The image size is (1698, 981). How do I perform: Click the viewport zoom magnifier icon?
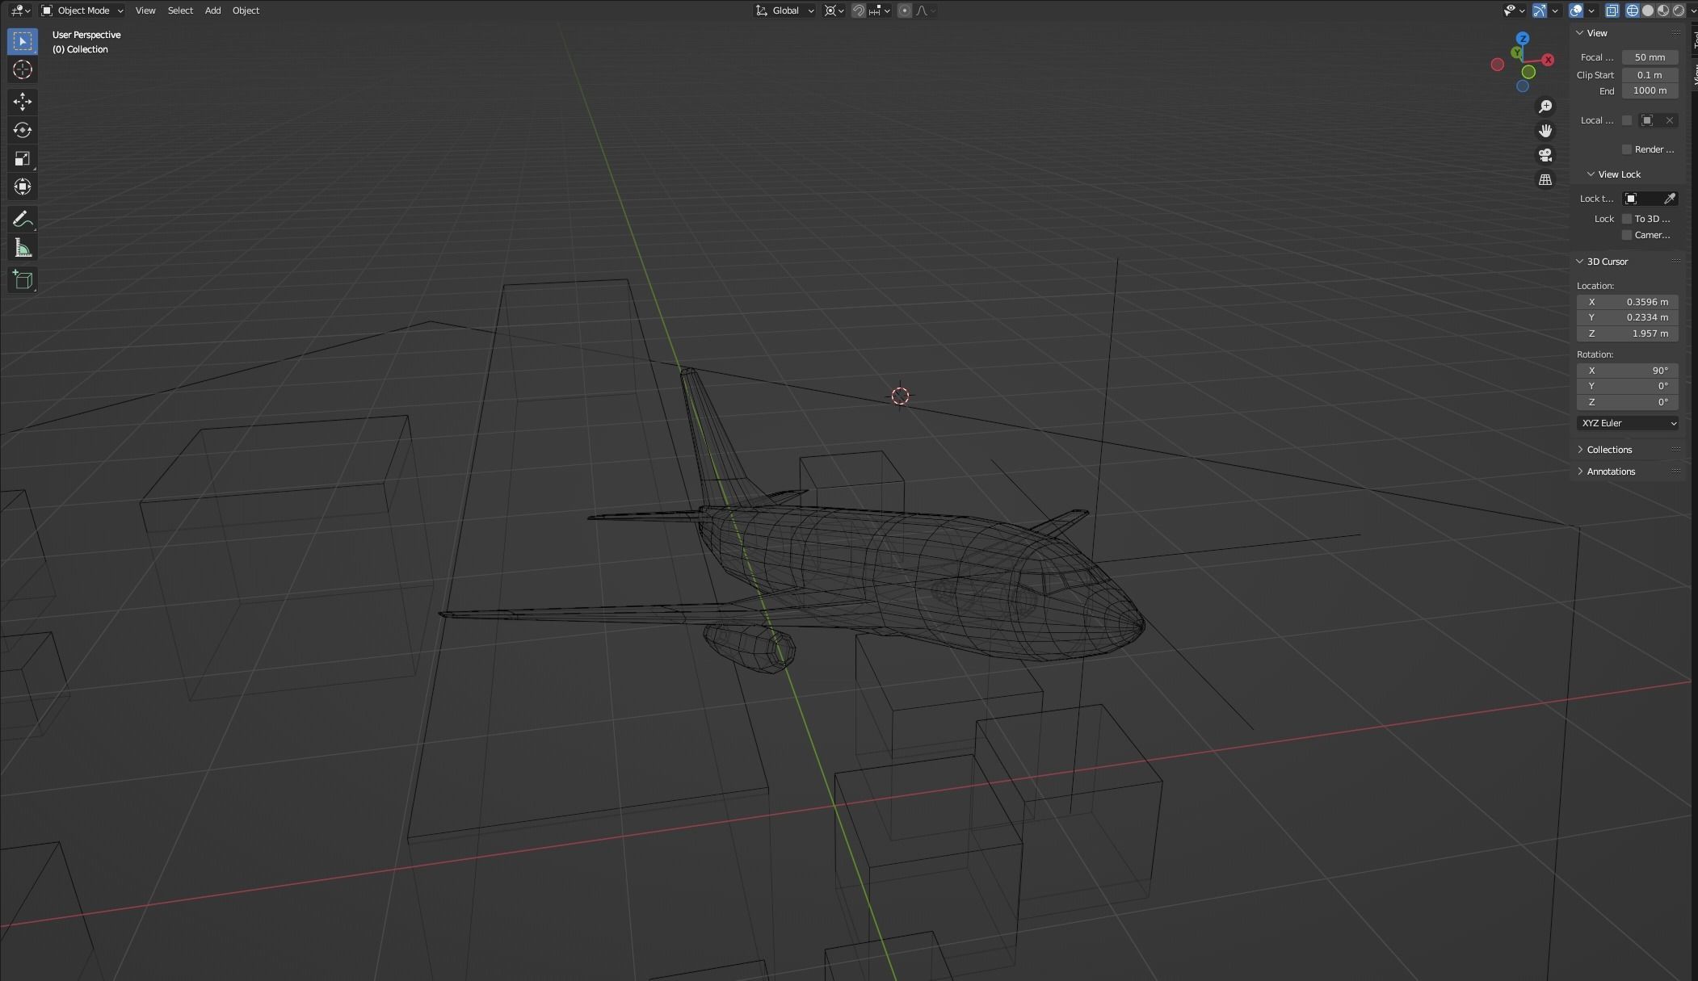1545,107
